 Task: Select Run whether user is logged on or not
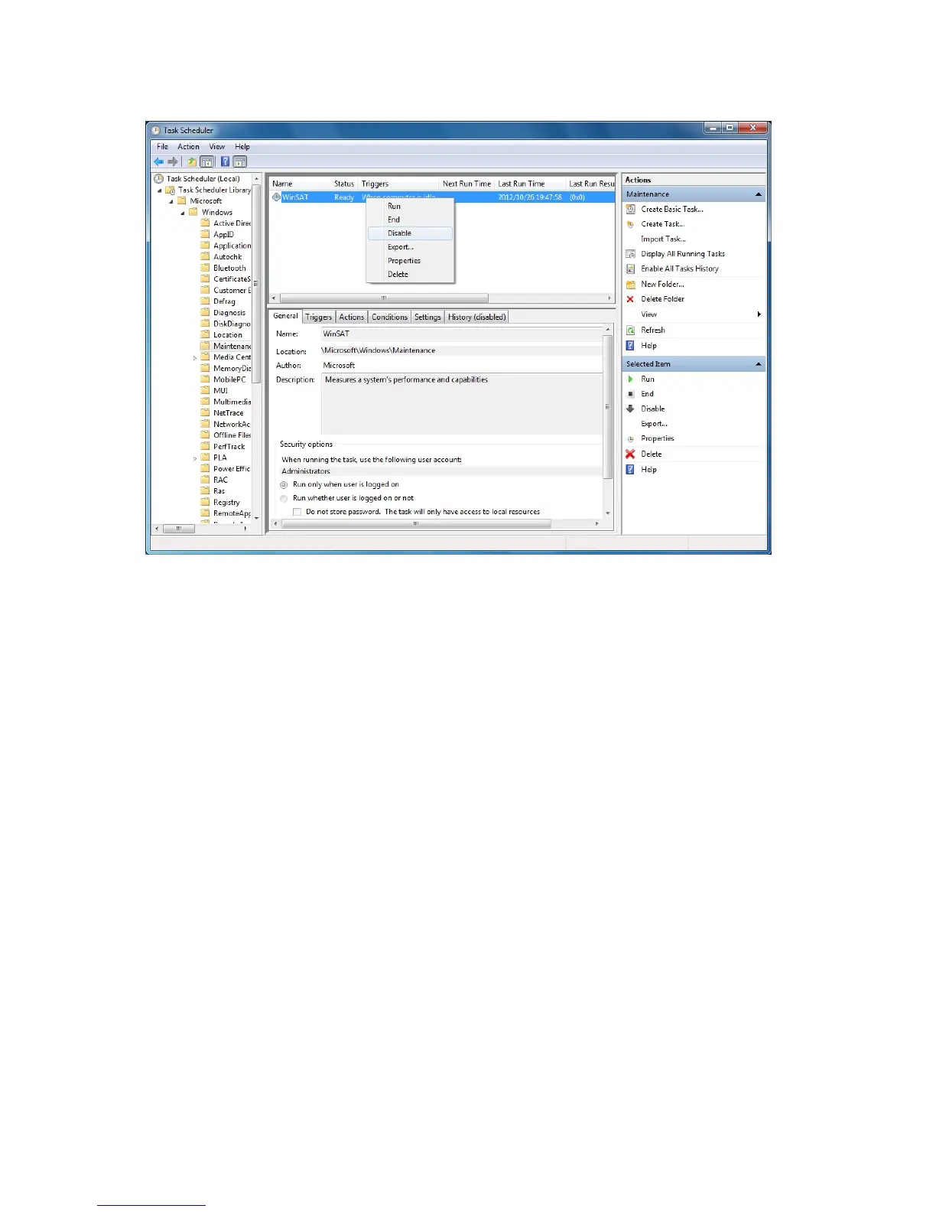click(x=284, y=498)
